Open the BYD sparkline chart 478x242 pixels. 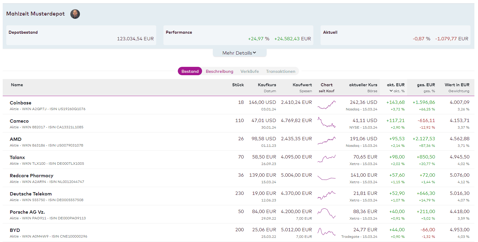[x=326, y=232]
